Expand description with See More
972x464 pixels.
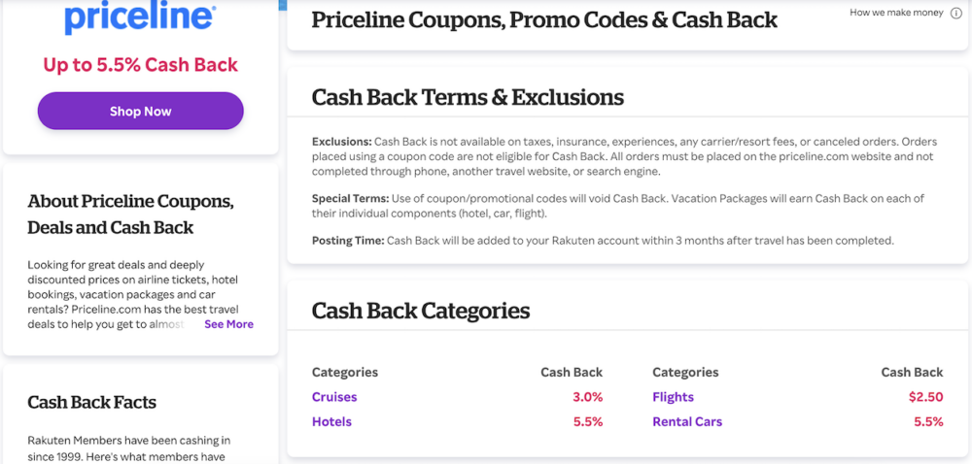[x=228, y=324]
